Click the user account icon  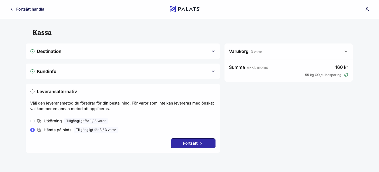pyautogui.click(x=367, y=9)
